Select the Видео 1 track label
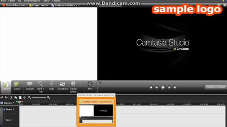227x127 pixels. click(x=10, y=109)
